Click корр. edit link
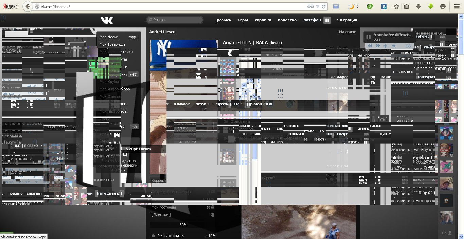Image resolution: width=464 pixels, height=239 pixels. coord(132,37)
